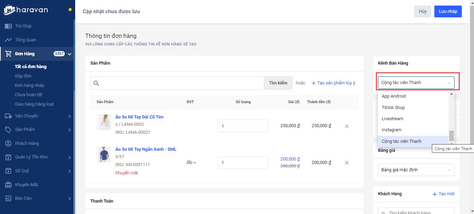Click the channel list scrollbar thumb
Viewport: 474px width, 214px height.
click(451, 135)
